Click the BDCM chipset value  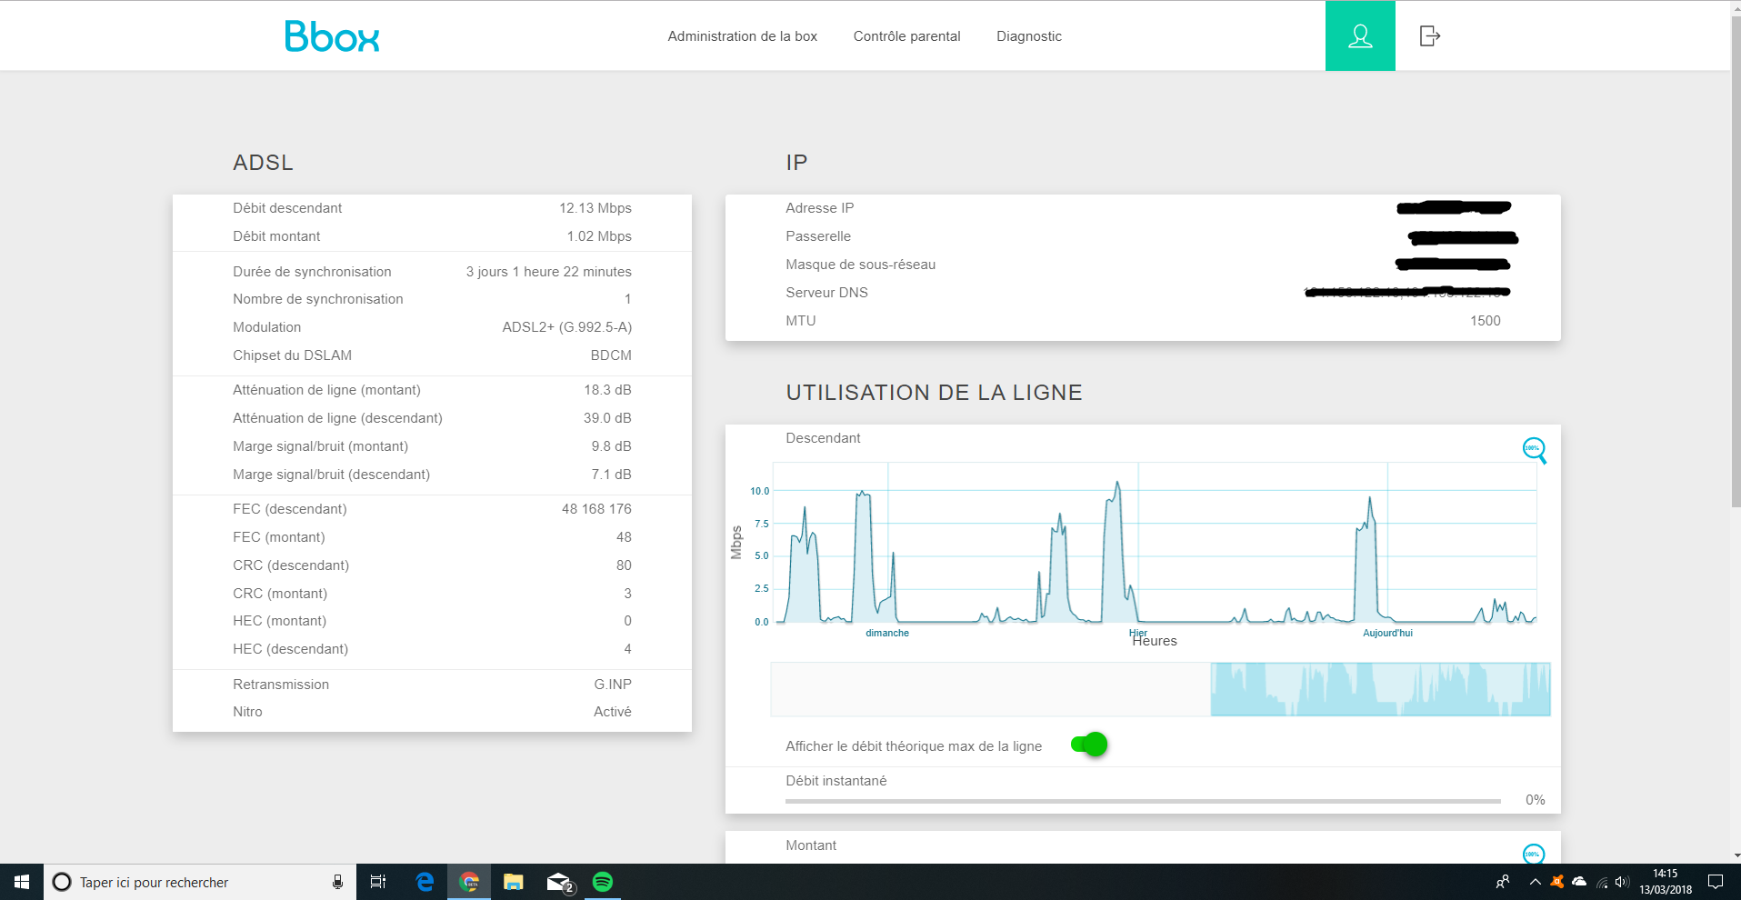pos(611,355)
